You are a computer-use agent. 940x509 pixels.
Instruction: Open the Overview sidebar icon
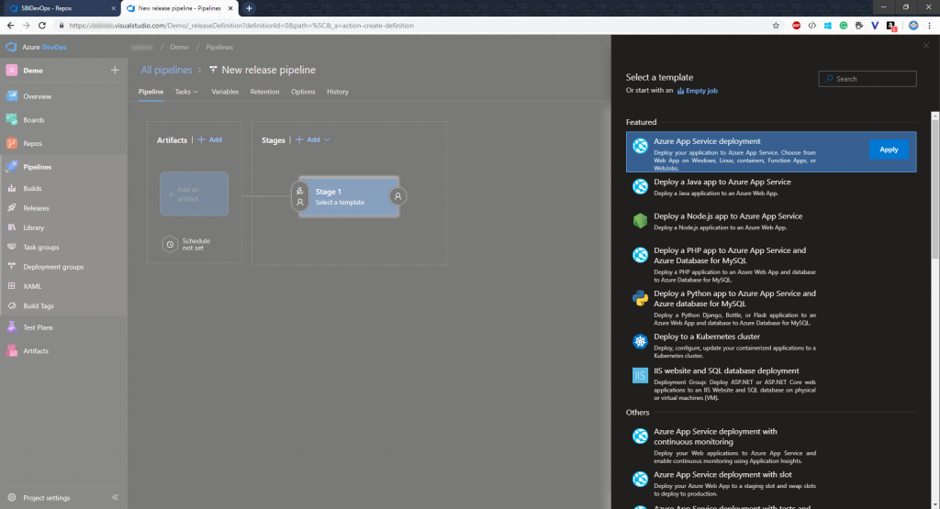(x=11, y=95)
